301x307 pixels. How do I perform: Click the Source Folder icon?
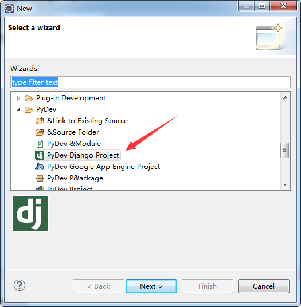pyautogui.click(x=40, y=132)
